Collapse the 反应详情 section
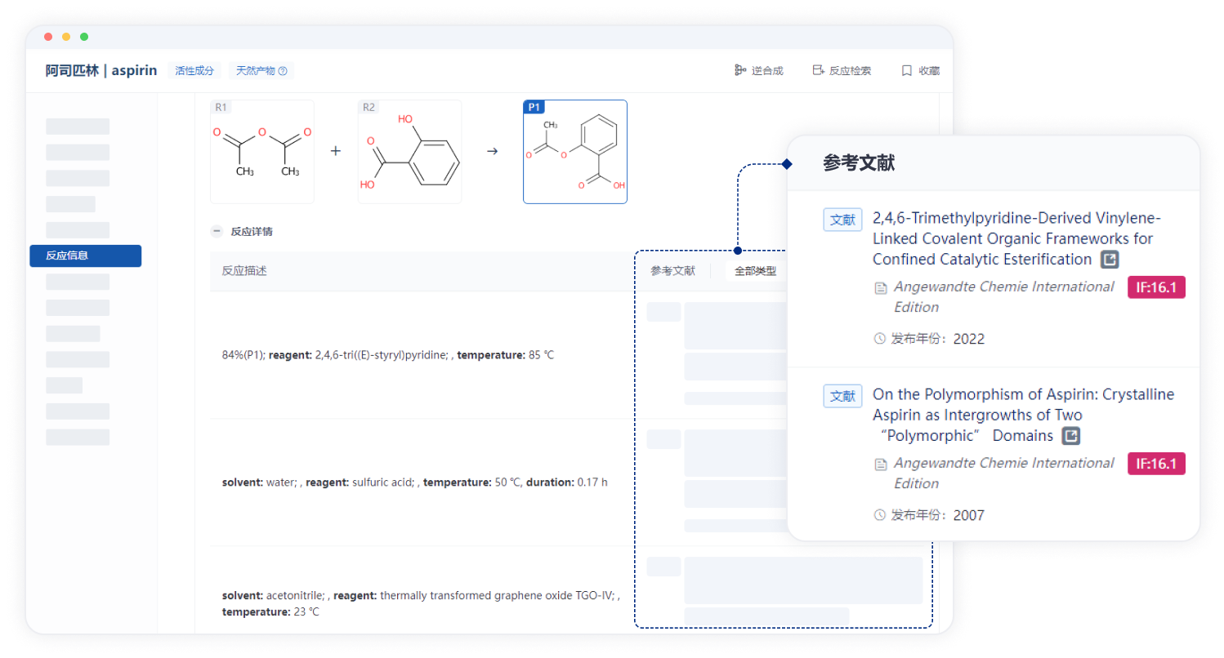Screen dimensions: 1224x658 click(x=216, y=231)
